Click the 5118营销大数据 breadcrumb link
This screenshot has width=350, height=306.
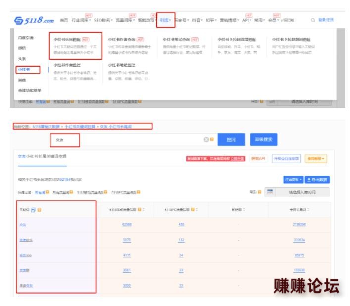point(46,127)
